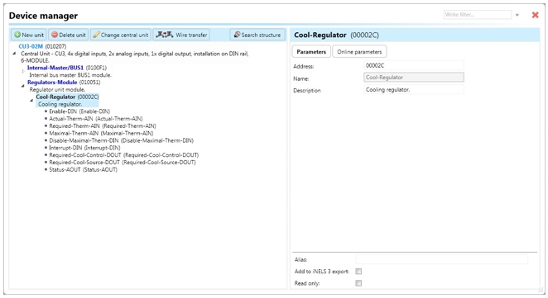Collapse the CU3-02M central unit node
This screenshot has width=548, height=298.
[14, 54]
